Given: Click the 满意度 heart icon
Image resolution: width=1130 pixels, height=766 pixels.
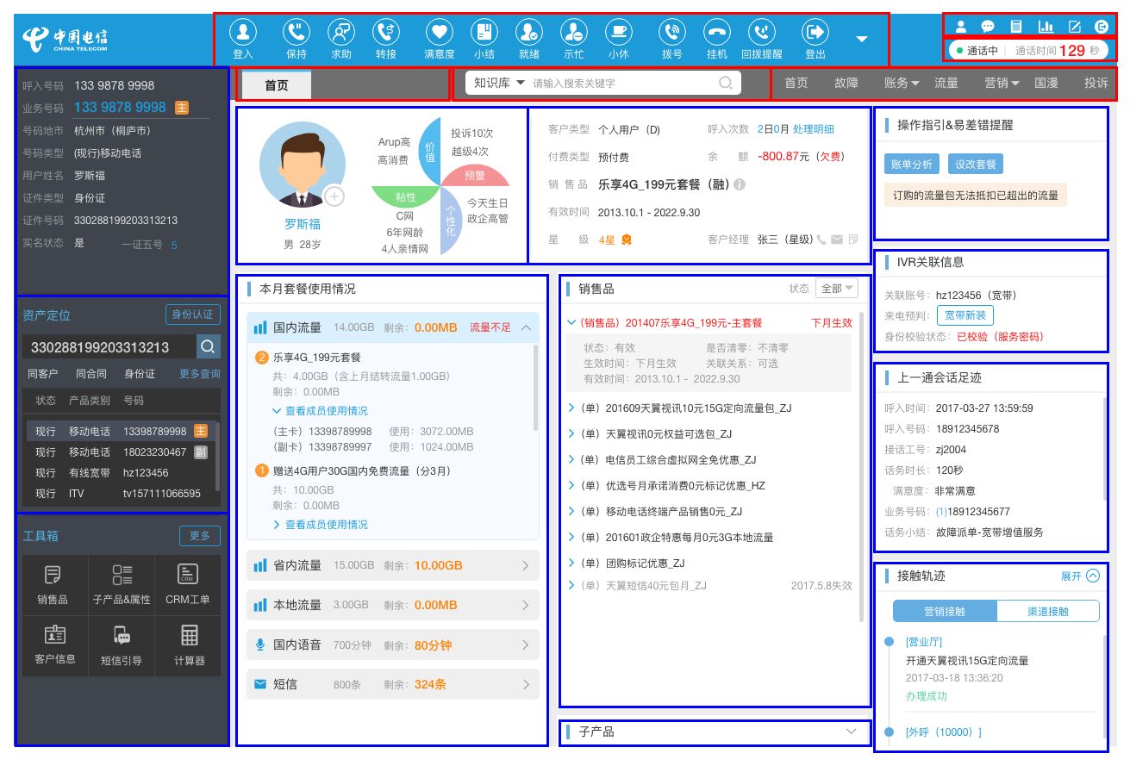Looking at the screenshot, I should 440,33.
